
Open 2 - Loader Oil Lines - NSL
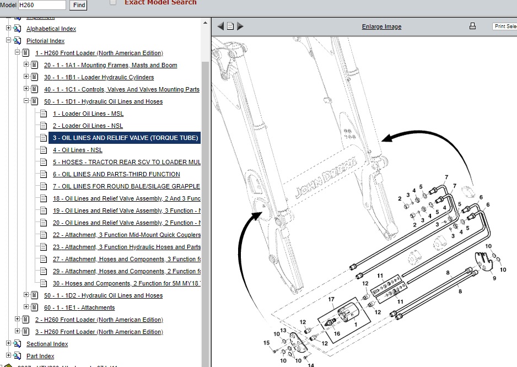pos(88,126)
